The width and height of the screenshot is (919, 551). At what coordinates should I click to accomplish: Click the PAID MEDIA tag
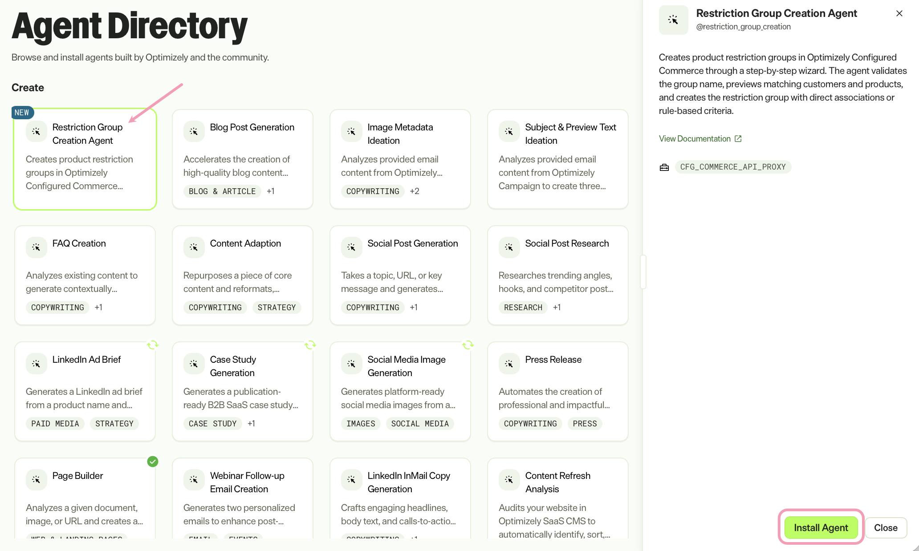click(x=55, y=424)
